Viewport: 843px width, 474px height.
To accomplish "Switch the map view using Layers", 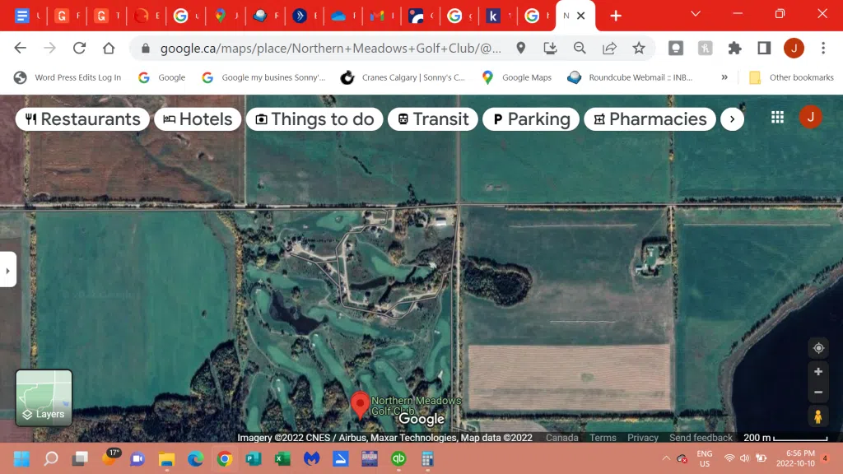I will [44, 398].
